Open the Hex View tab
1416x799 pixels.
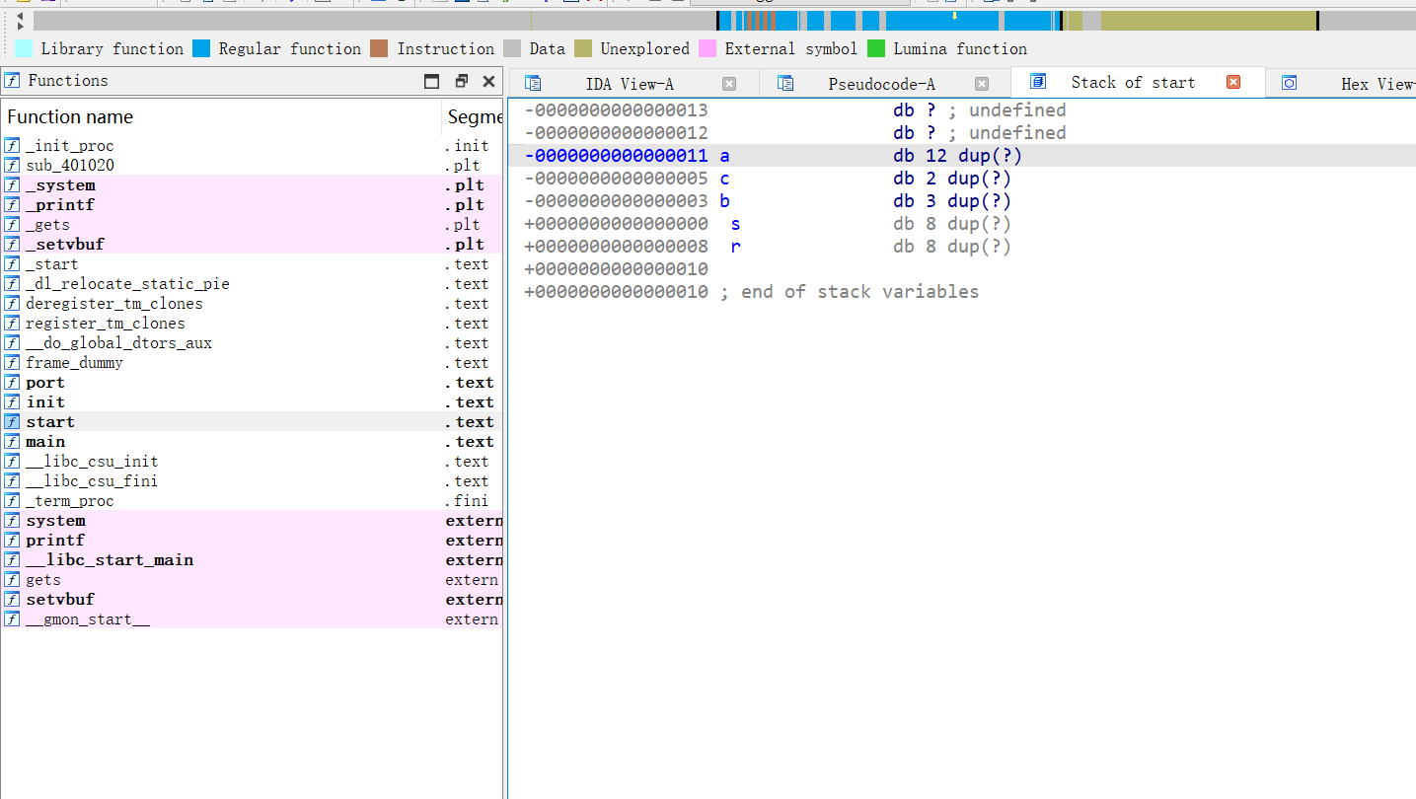tap(1342, 84)
